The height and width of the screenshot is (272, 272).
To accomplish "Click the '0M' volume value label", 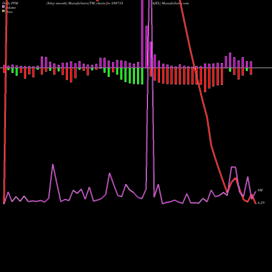I will (x=260, y=190).
